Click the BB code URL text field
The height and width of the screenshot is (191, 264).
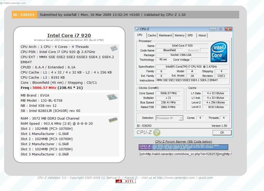[185, 154]
